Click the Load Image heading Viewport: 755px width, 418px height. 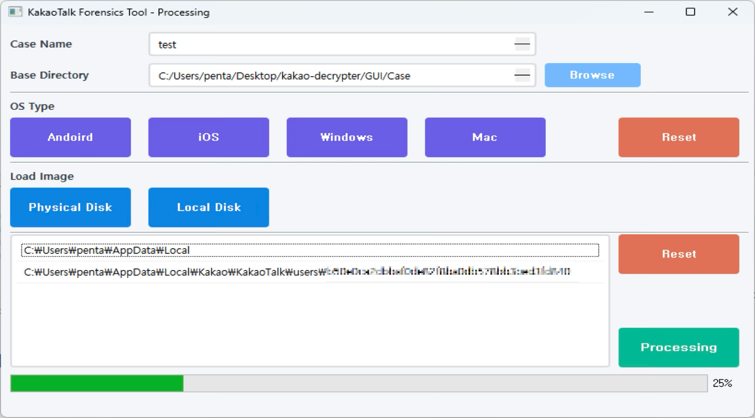pos(42,176)
